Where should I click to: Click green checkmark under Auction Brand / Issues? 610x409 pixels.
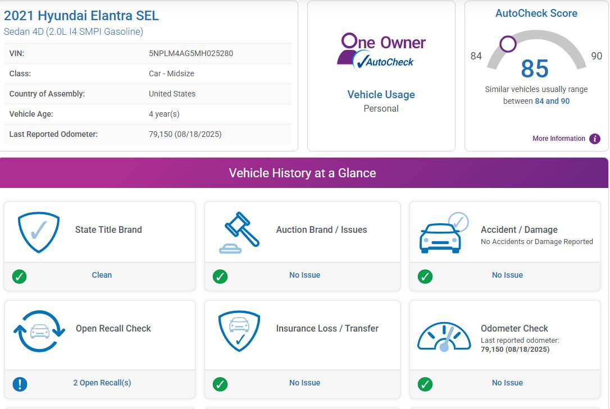[x=220, y=276]
